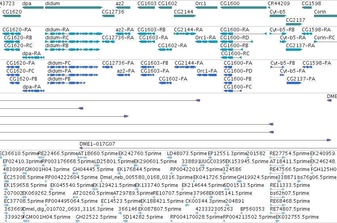Click the az2 gene feature

pos(123,8)
